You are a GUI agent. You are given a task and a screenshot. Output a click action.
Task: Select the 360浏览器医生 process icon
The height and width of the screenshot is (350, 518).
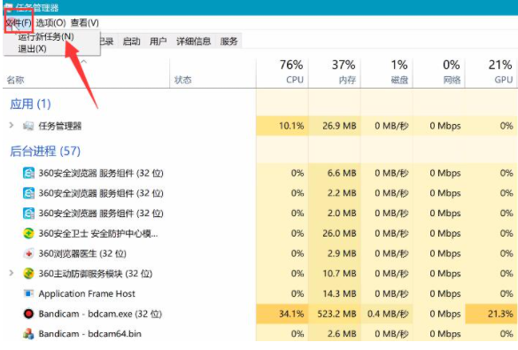click(x=28, y=253)
